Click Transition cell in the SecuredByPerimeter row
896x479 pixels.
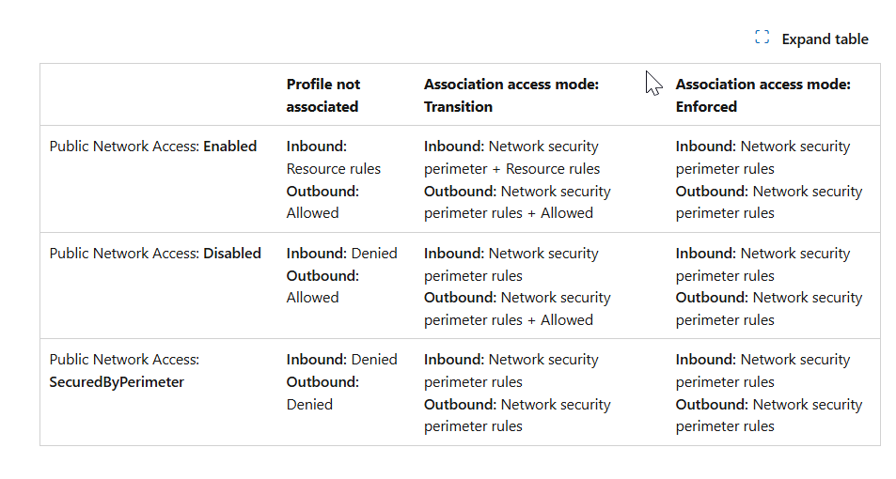(x=517, y=393)
